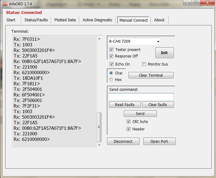Close the AlfaOBD window

coord(207,3)
